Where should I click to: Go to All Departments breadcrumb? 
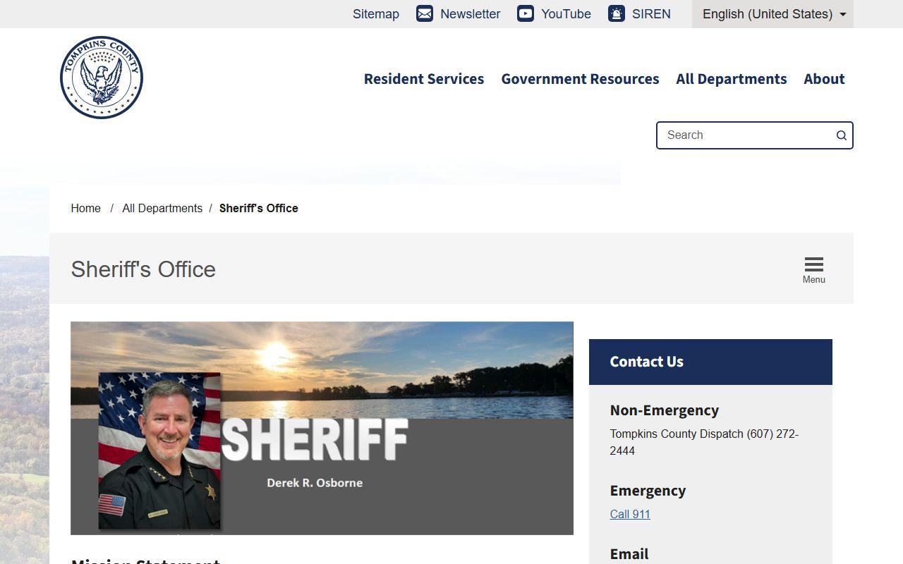(162, 208)
